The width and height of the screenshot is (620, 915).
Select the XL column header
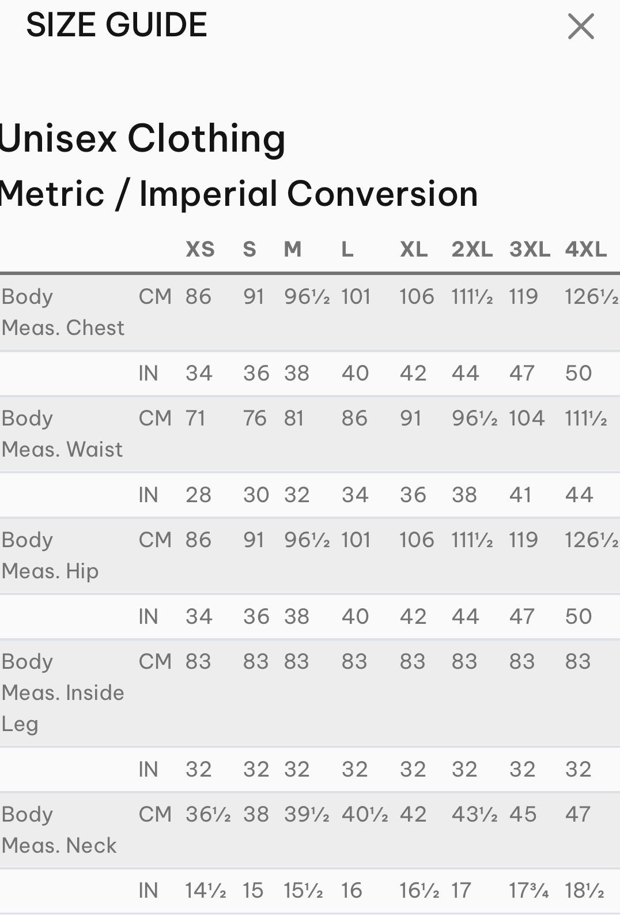414,249
